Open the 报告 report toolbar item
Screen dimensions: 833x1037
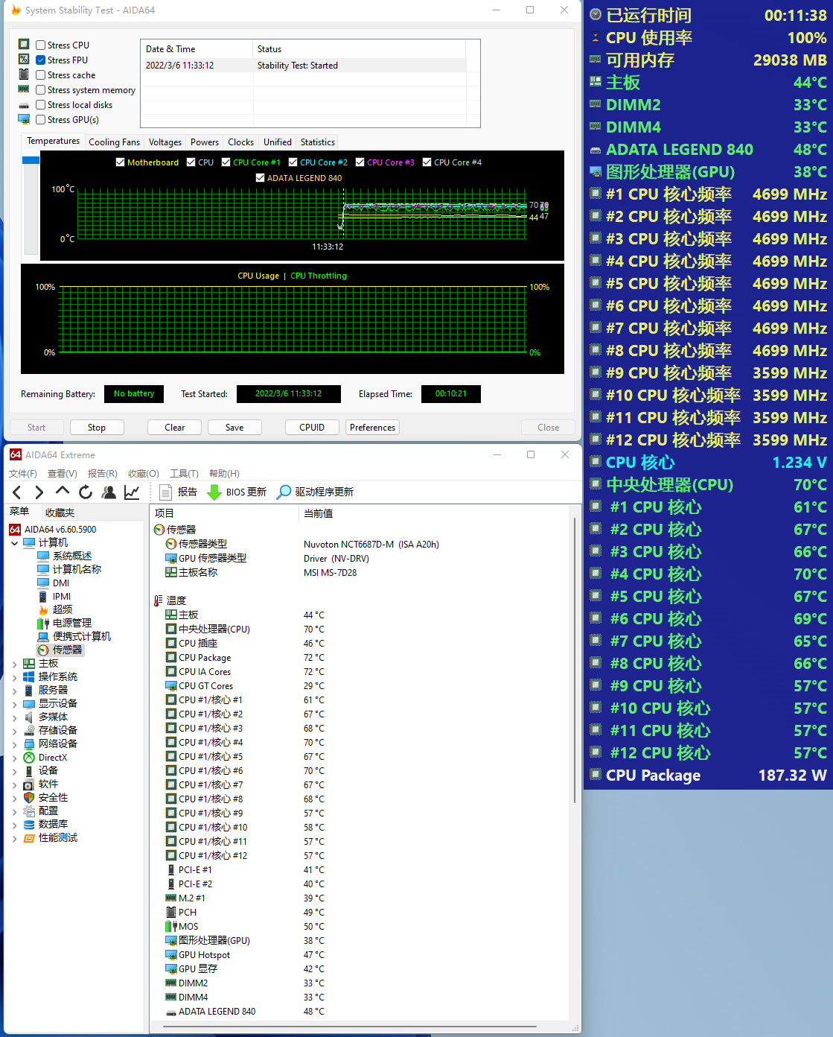pos(179,492)
